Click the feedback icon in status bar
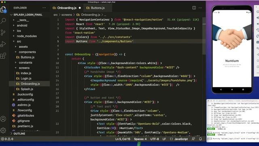The image size is (259, 146). pyautogui.click(x=193, y=139)
